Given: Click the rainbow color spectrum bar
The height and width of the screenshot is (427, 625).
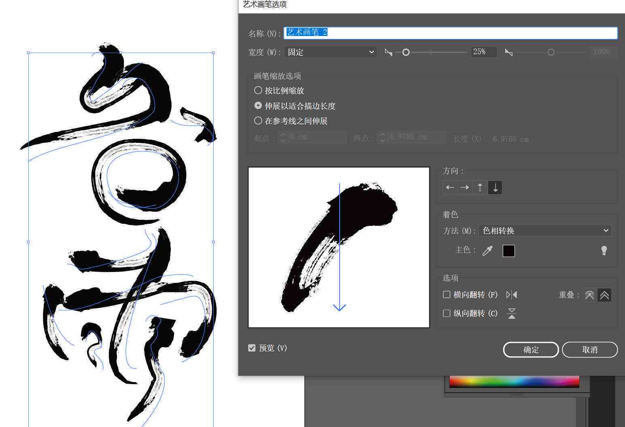Looking at the screenshot, I should tap(514, 382).
